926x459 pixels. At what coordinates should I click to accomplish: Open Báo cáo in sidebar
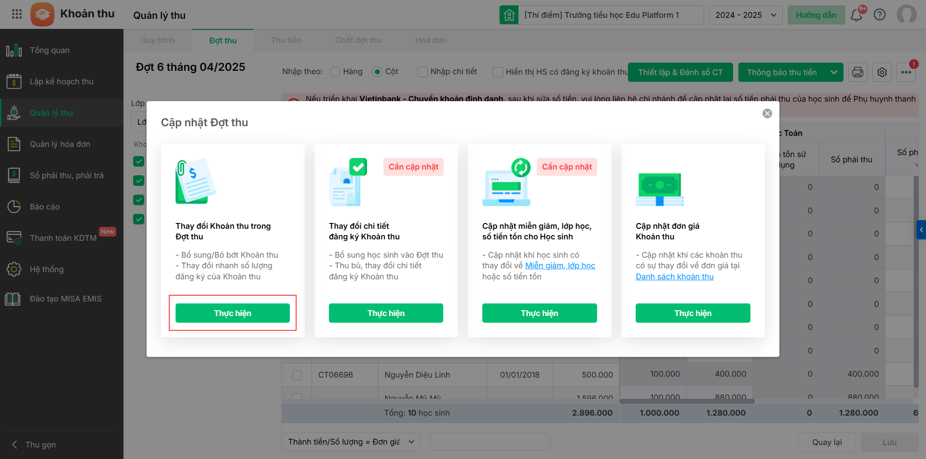click(45, 207)
